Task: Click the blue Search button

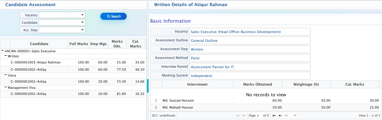Action: click(114, 16)
